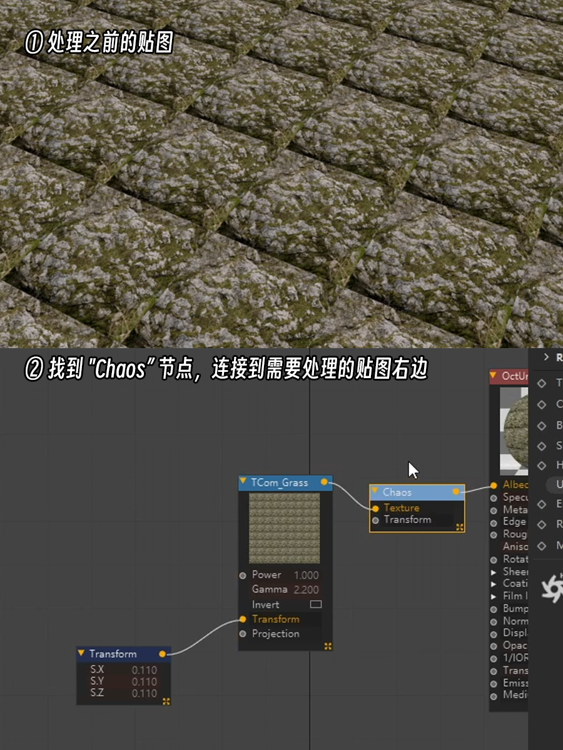The image size is (563, 750).
Task: Click the output port of the Transform node
Action: tap(163, 654)
